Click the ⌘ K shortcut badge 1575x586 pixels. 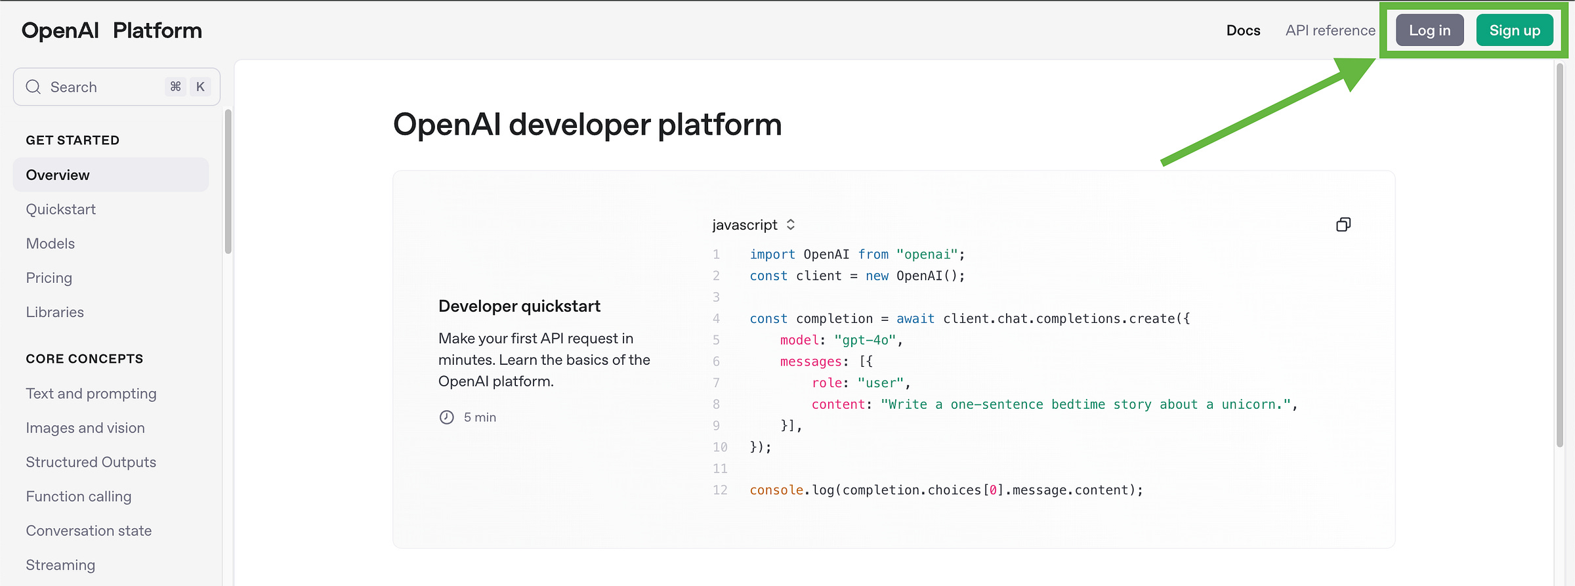(x=188, y=87)
